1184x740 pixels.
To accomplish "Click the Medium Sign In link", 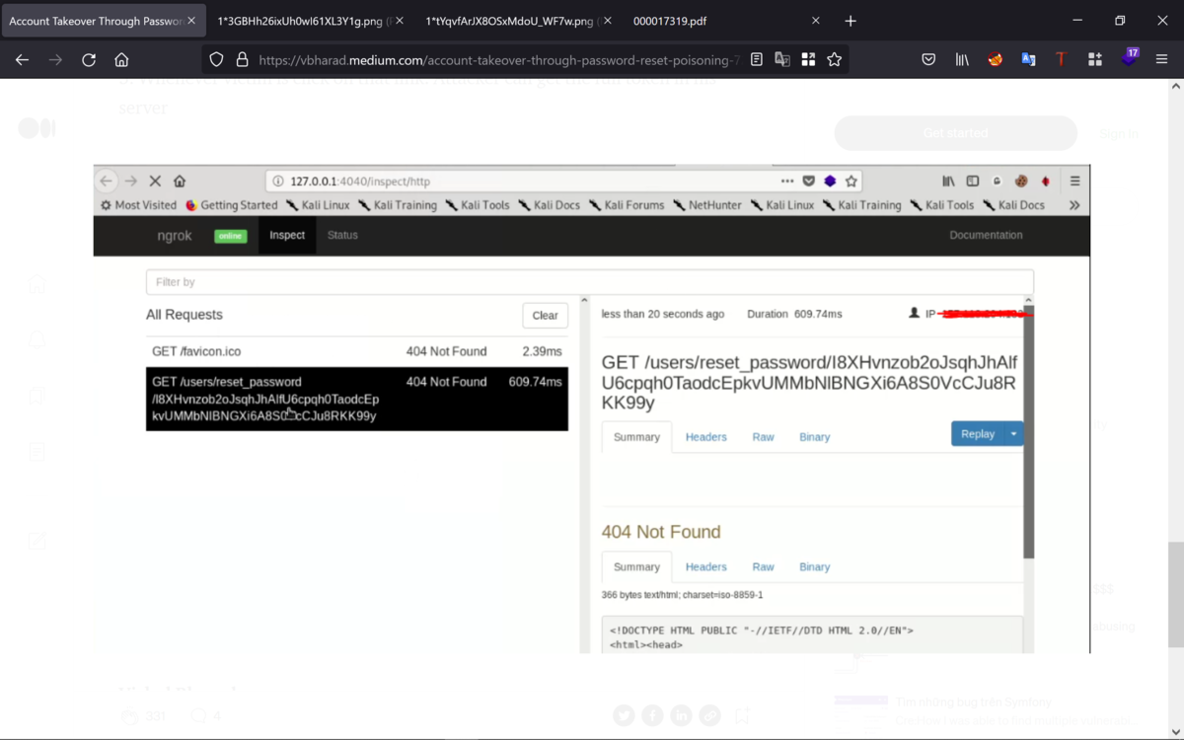I will [x=1119, y=133].
